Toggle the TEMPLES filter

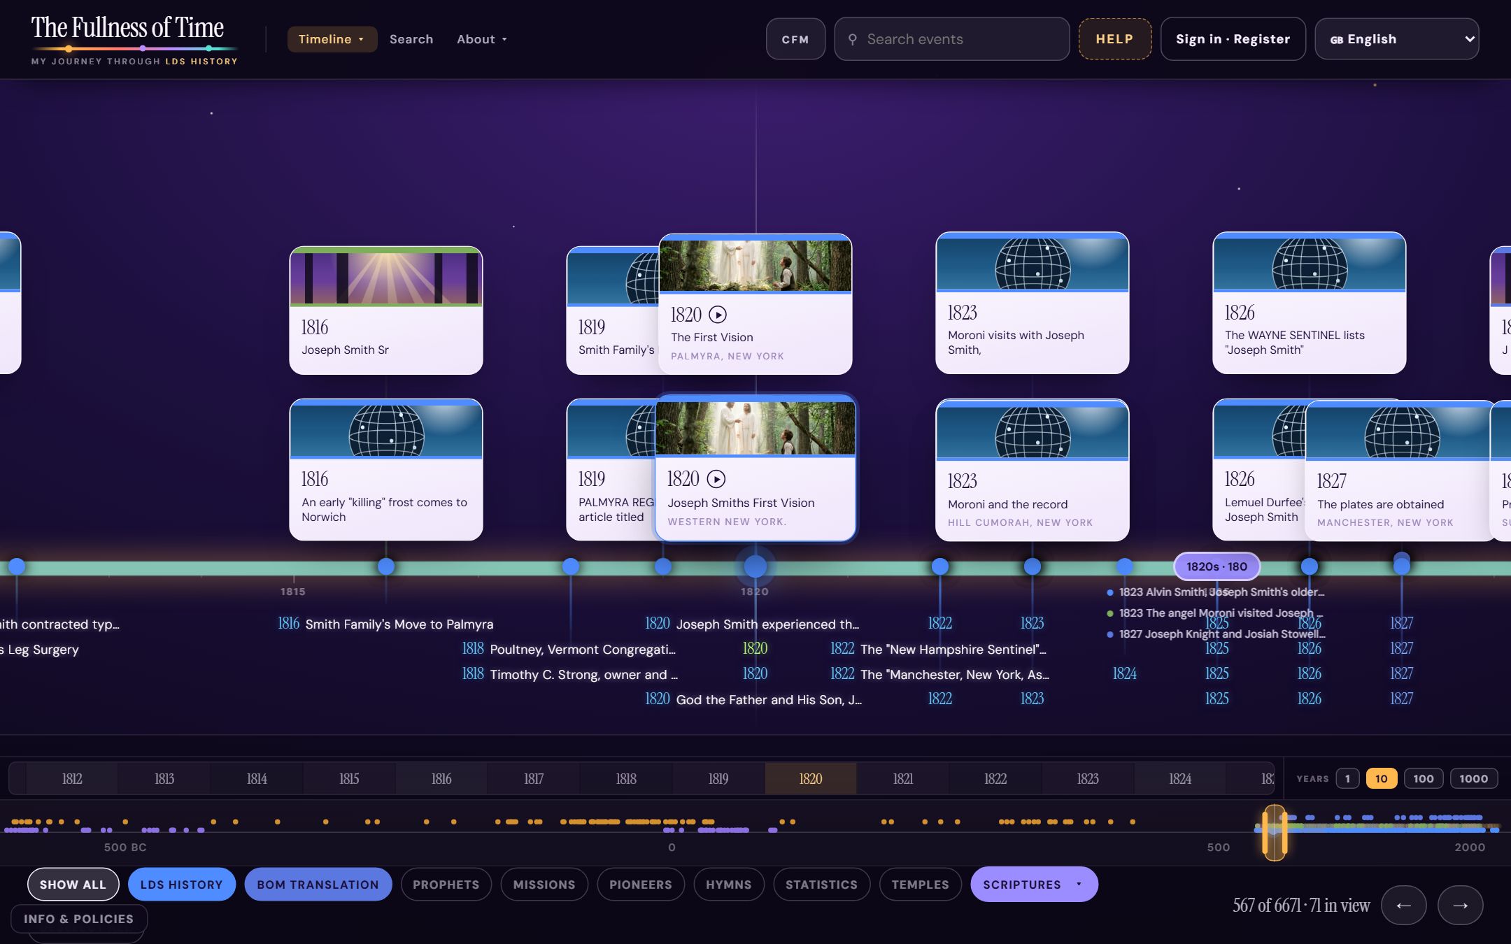click(x=920, y=885)
